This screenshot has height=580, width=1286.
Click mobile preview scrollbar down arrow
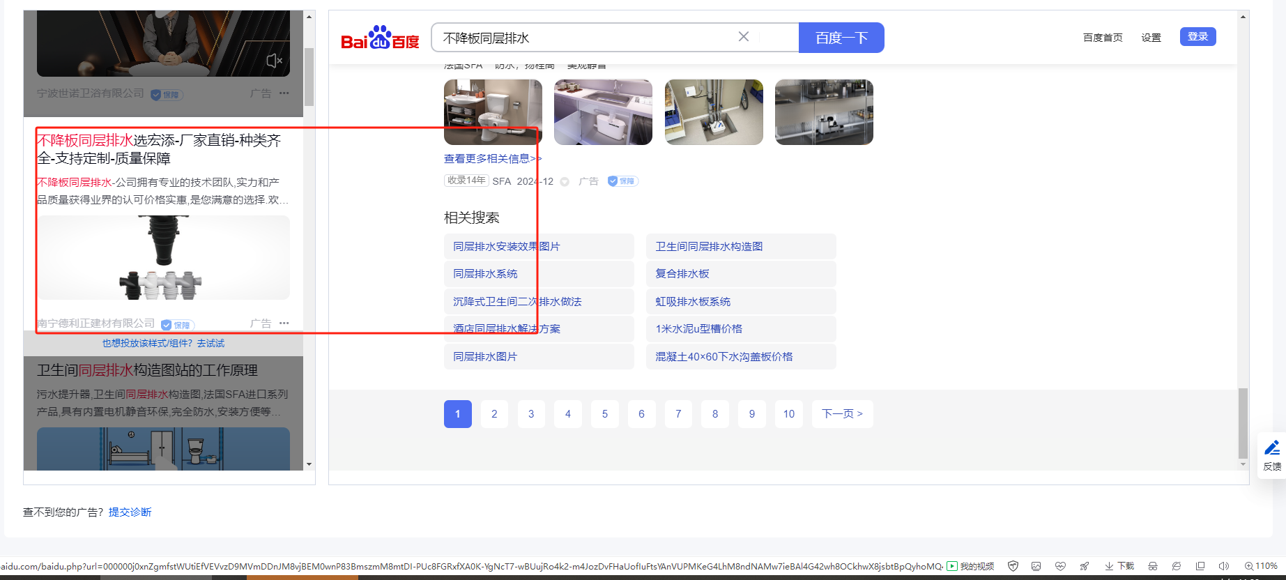[309, 464]
